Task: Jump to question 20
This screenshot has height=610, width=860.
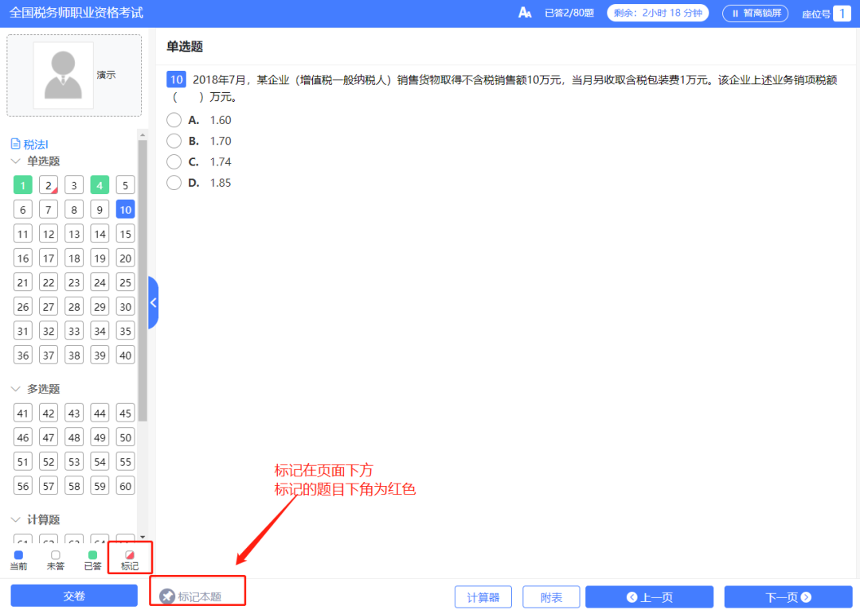Action: point(126,258)
